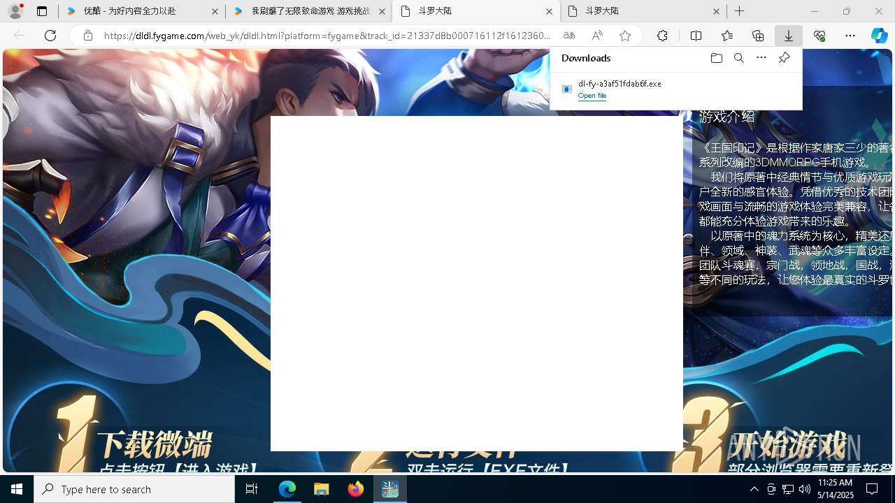View site information lock icon
Image resolution: width=895 pixels, height=503 pixels.
click(87, 36)
